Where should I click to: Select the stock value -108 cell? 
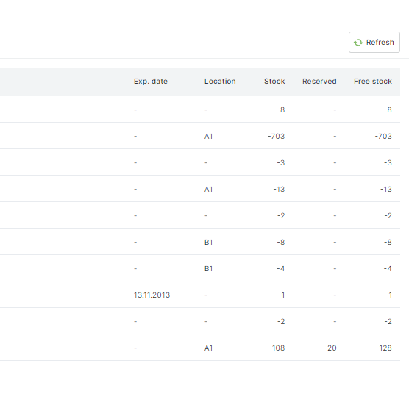click(277, 348)
